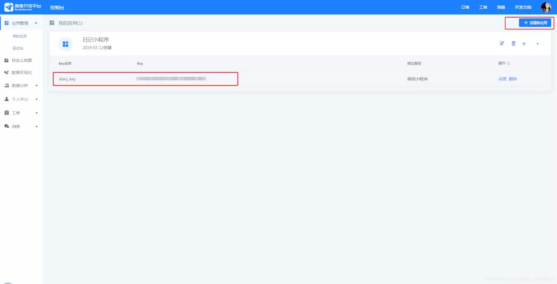Image resolution: width=557 pixels, height=284 pixels.
Task: Add a key with the plus icon
Action: click(524, 43)
